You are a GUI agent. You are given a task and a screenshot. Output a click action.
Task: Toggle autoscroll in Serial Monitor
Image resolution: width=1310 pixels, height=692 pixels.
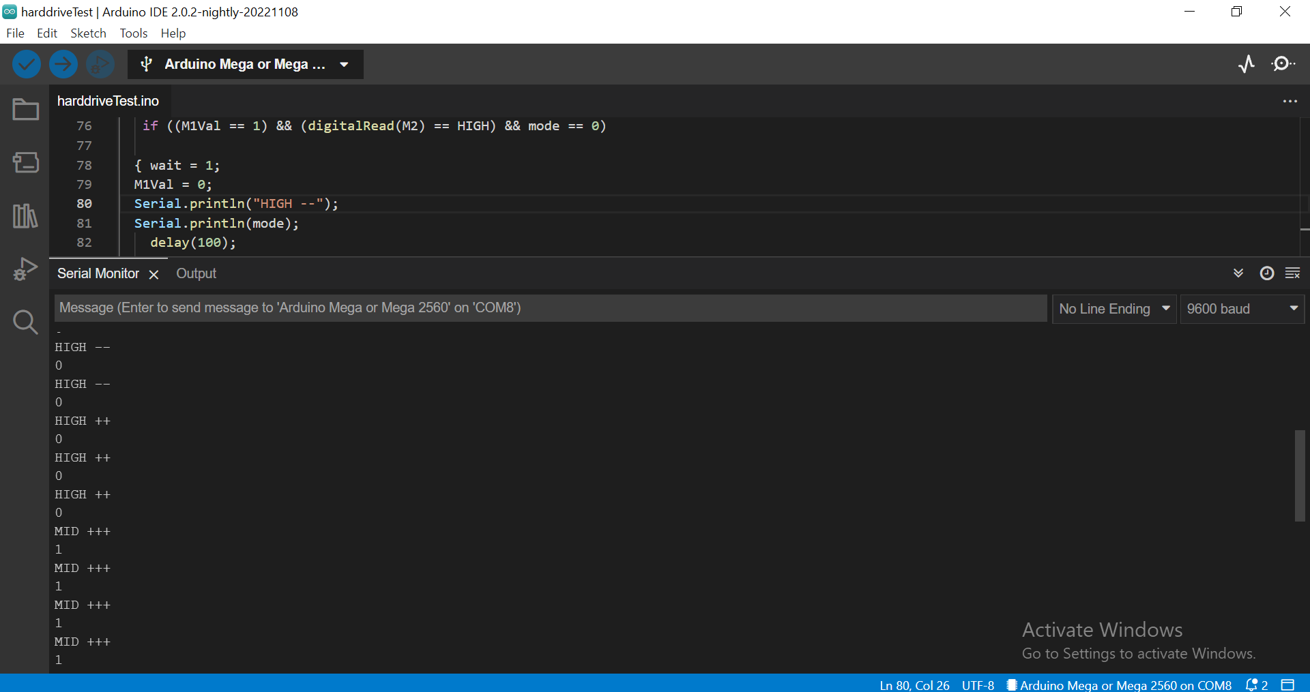[1239, 273]
